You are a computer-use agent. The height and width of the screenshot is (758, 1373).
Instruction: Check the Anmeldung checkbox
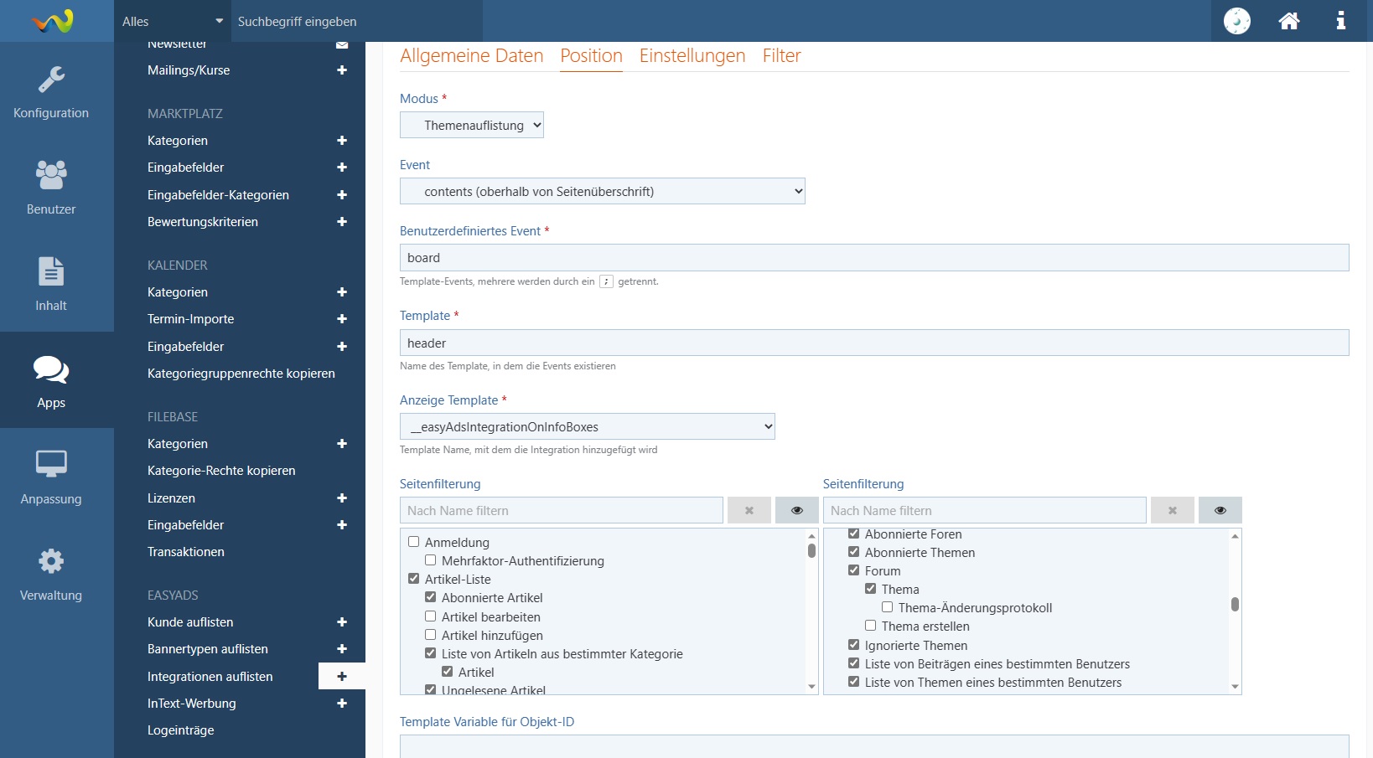click(413, 542)
